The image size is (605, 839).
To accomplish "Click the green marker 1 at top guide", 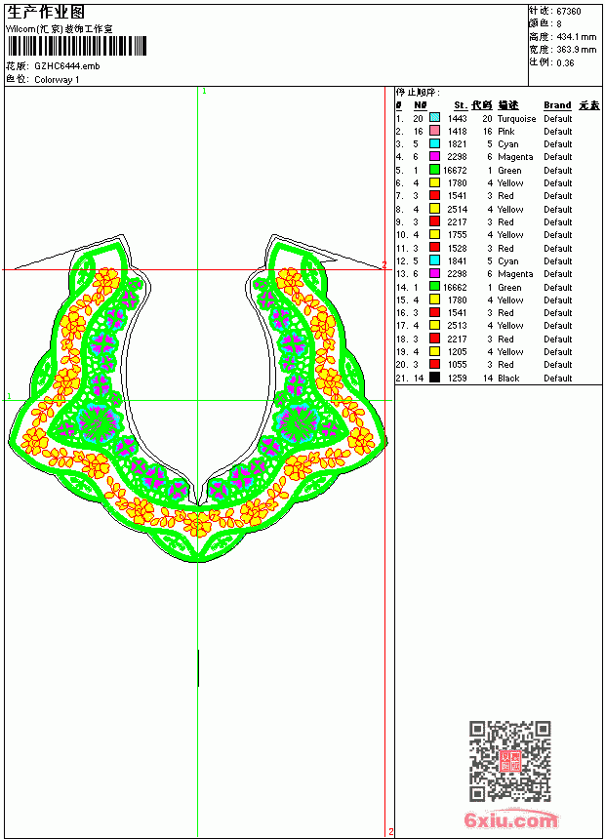I will pos(204,91).
